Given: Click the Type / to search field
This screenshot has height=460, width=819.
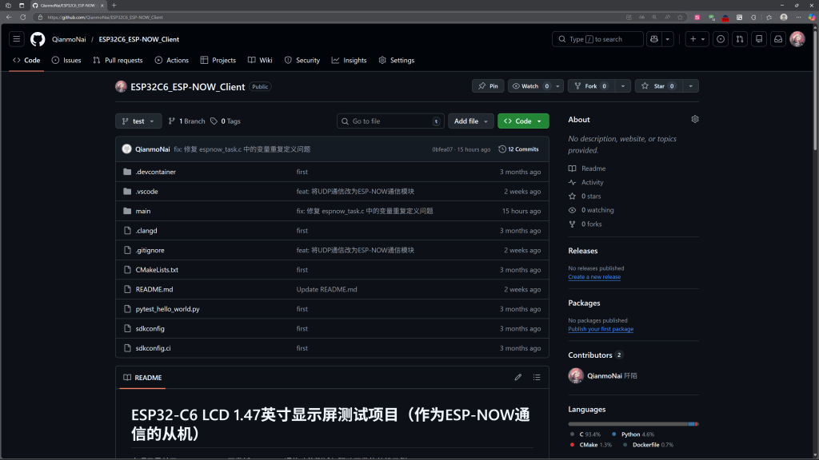Looking at the screenshot, I should pos(597,39).
